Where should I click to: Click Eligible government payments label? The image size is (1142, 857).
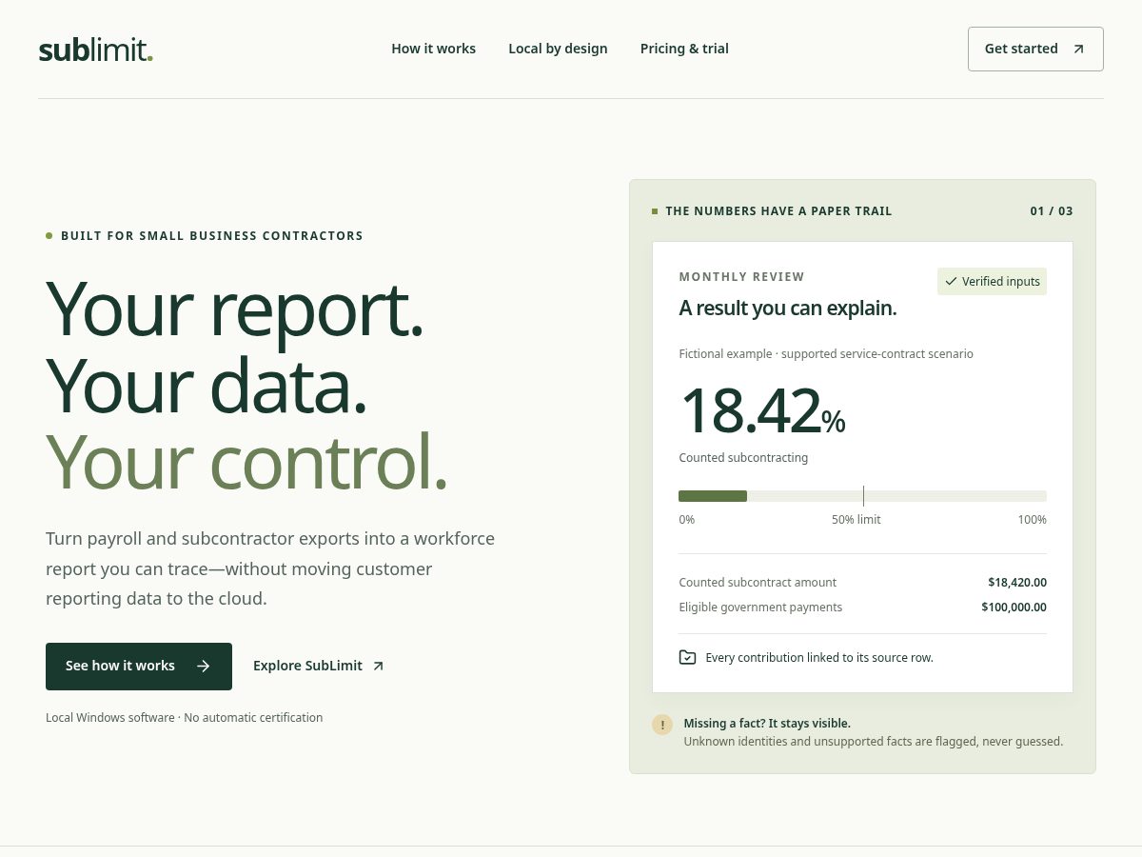(760, 607)
